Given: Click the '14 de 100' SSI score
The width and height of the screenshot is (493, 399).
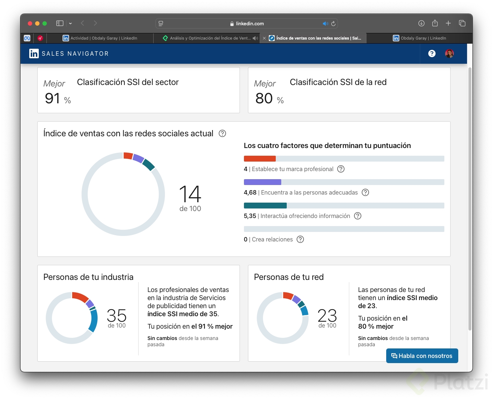Looking at the screenshot, I should pyautogui.click(x=190, y=199).
